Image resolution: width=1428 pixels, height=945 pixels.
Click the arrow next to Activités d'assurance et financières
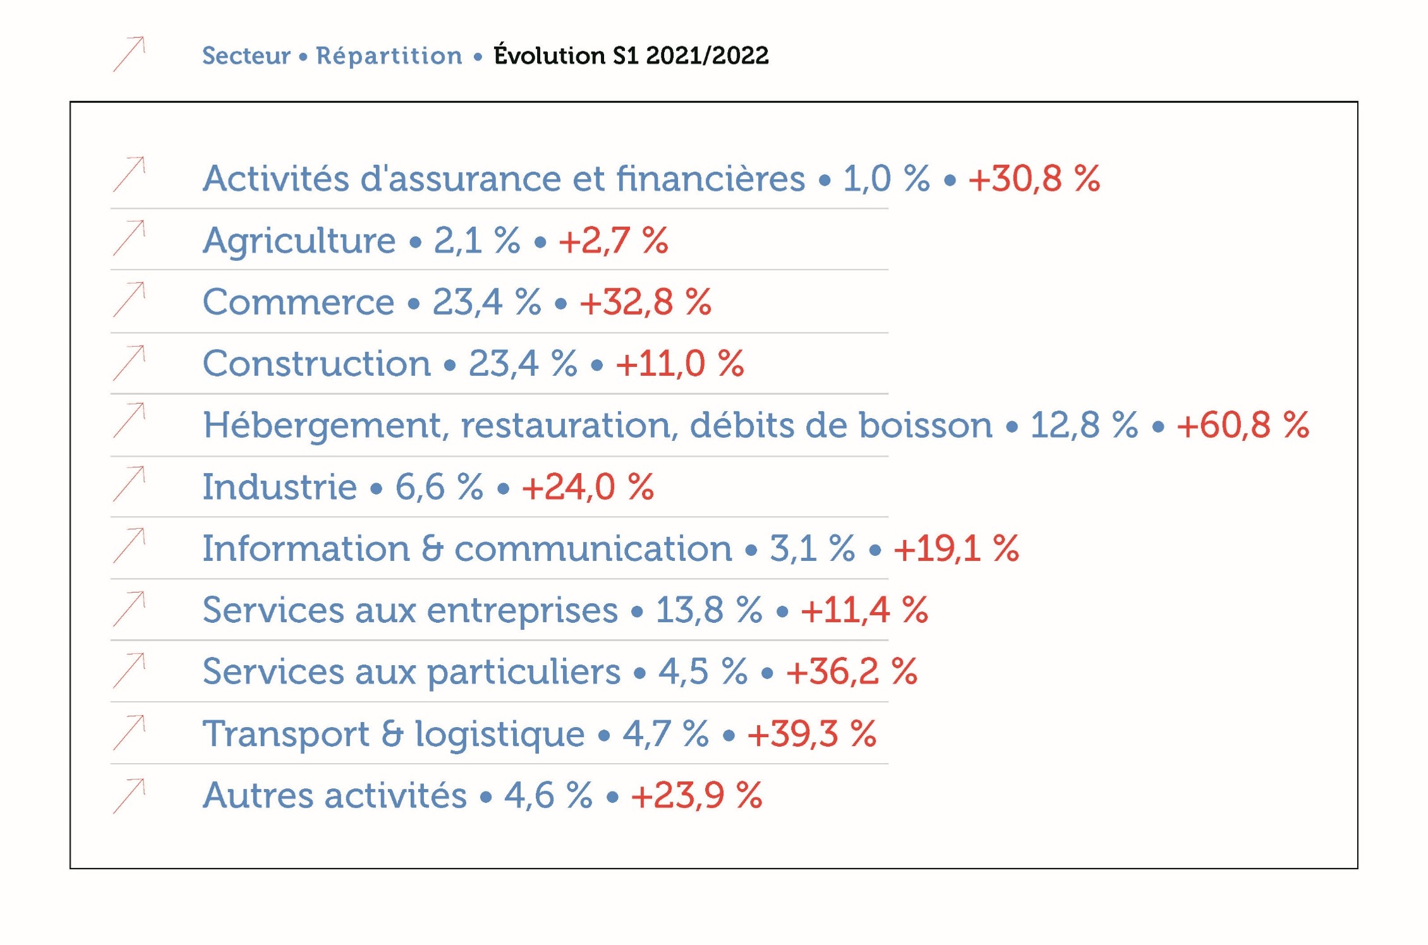[x=130, y=174]
